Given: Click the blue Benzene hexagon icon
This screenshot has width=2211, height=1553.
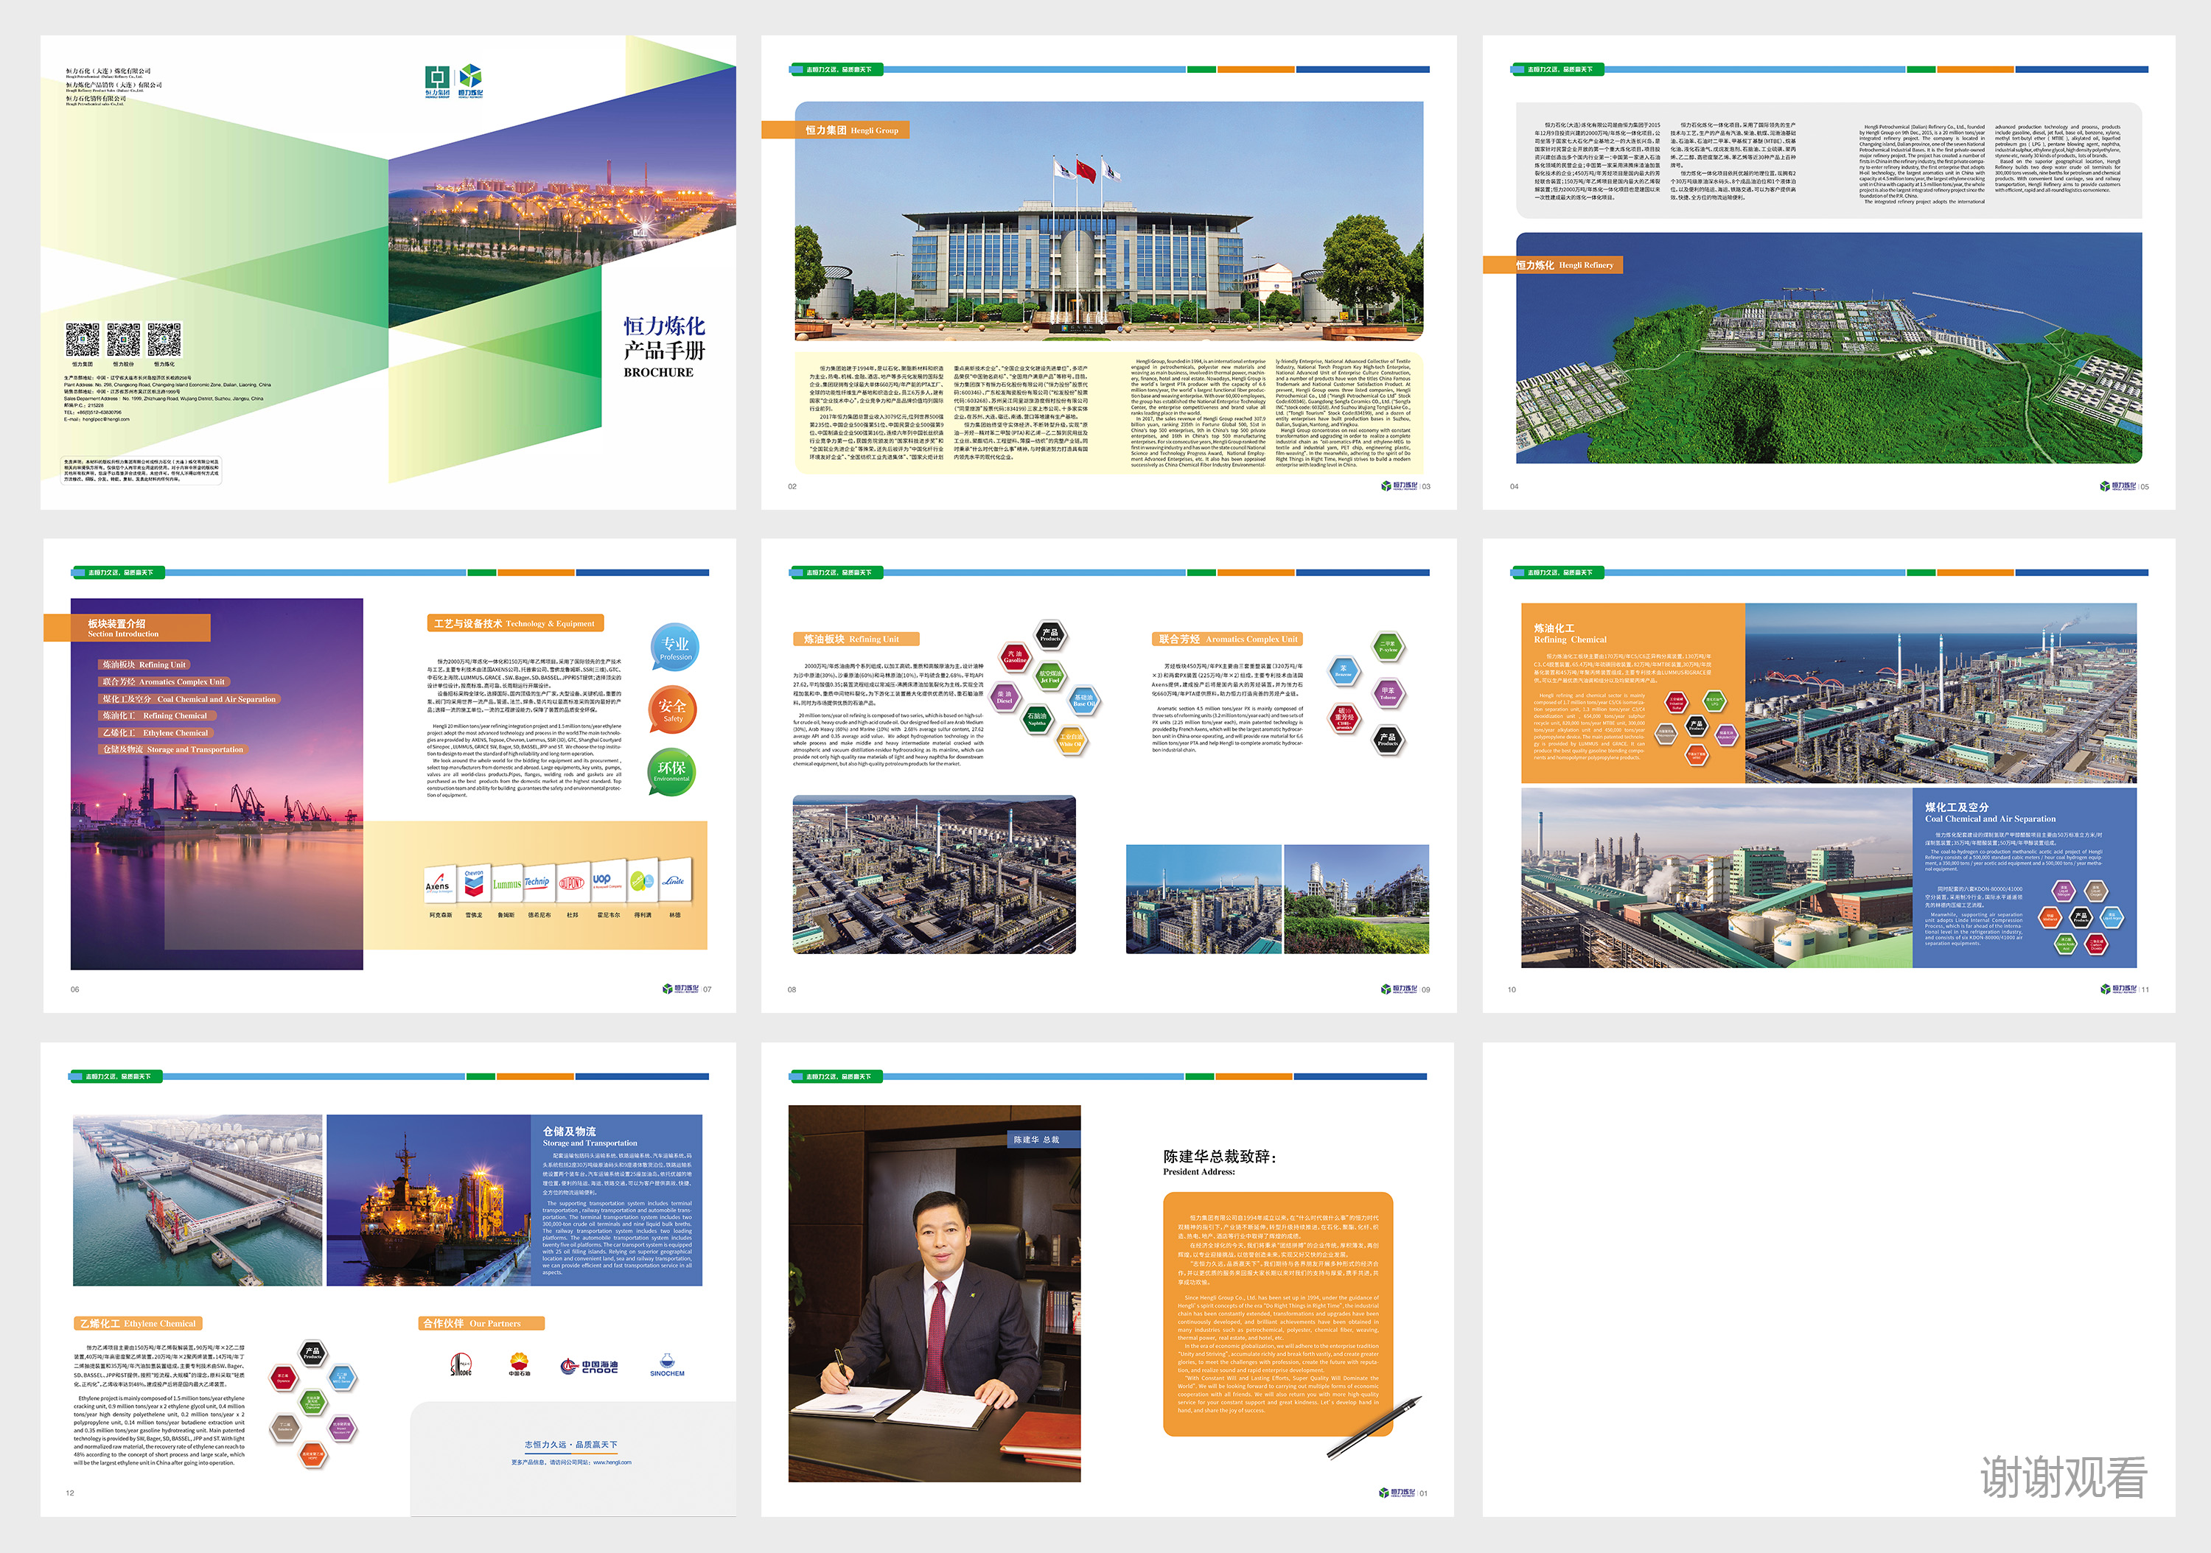Looking at the screenshot, I should click(x=1344, y=671).
